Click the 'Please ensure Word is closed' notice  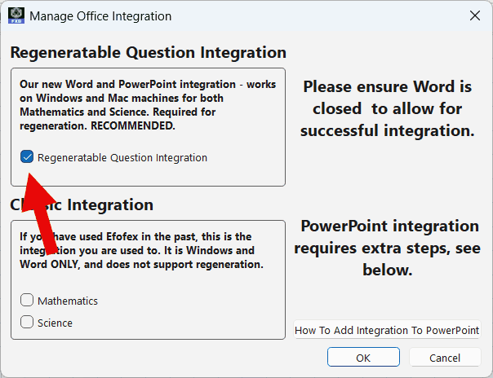(387, 108)
